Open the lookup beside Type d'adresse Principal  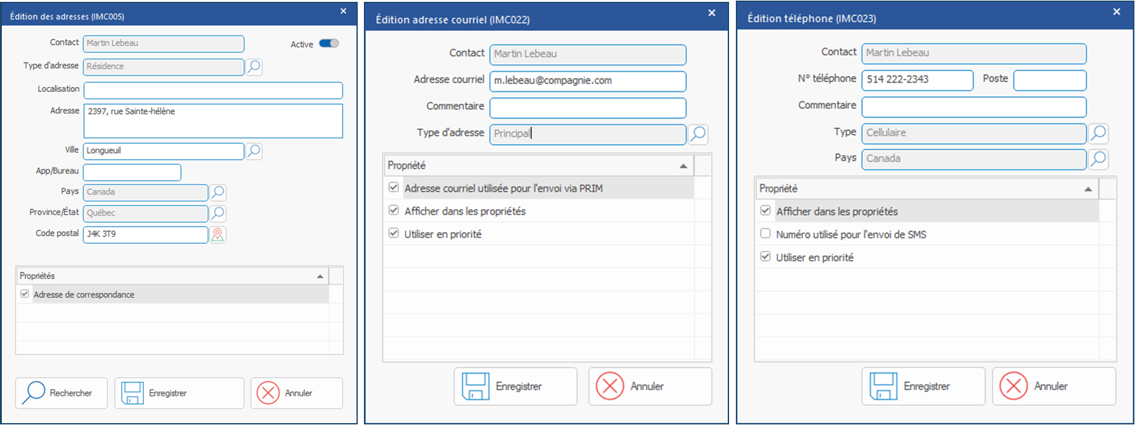pyautogui.click(x=698, y=134)
